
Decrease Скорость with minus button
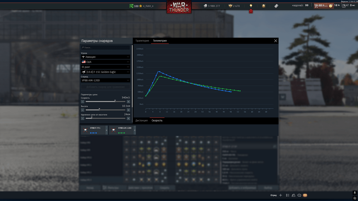point(83,102)
